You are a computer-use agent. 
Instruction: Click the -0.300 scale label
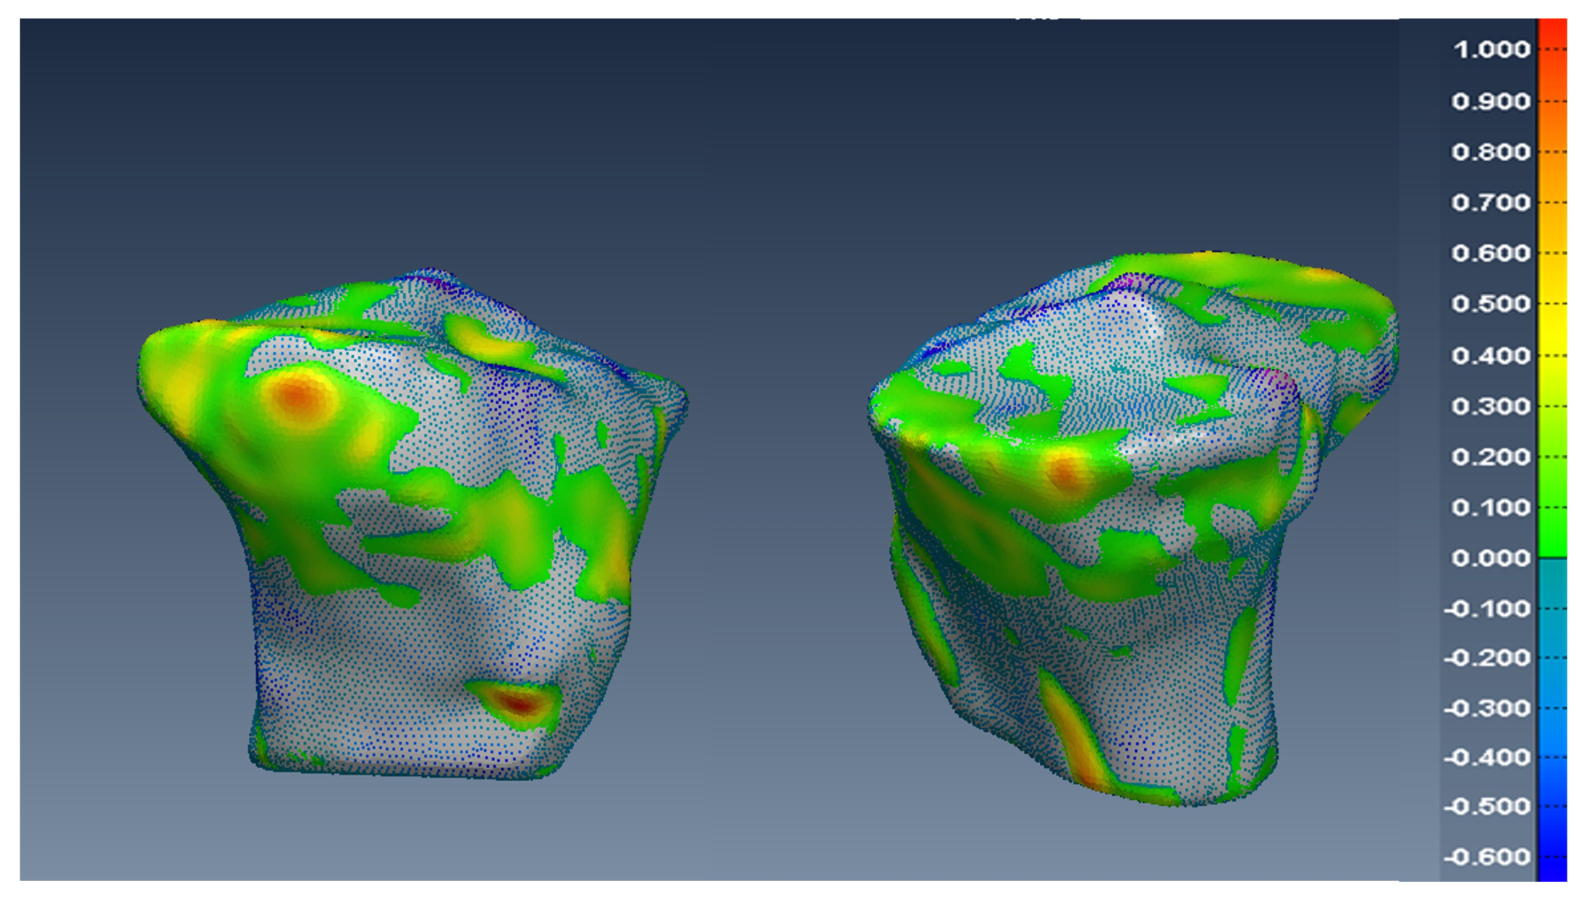pyautogui.click(x=1488, y=708)
